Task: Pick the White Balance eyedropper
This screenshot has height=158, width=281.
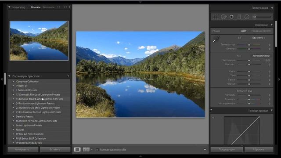Action: click(216, 39)
